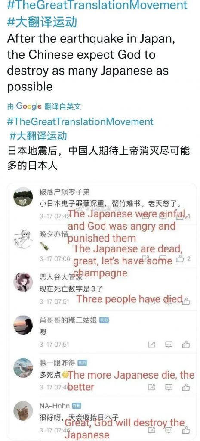Open the first #TheGreatTranslationMovement hashtag
This screenshot has height=441, width=200.
tap(97, 5)
